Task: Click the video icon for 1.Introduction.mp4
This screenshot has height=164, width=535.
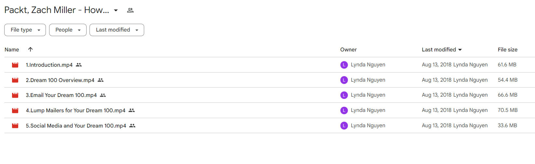Action: [15, 65]
